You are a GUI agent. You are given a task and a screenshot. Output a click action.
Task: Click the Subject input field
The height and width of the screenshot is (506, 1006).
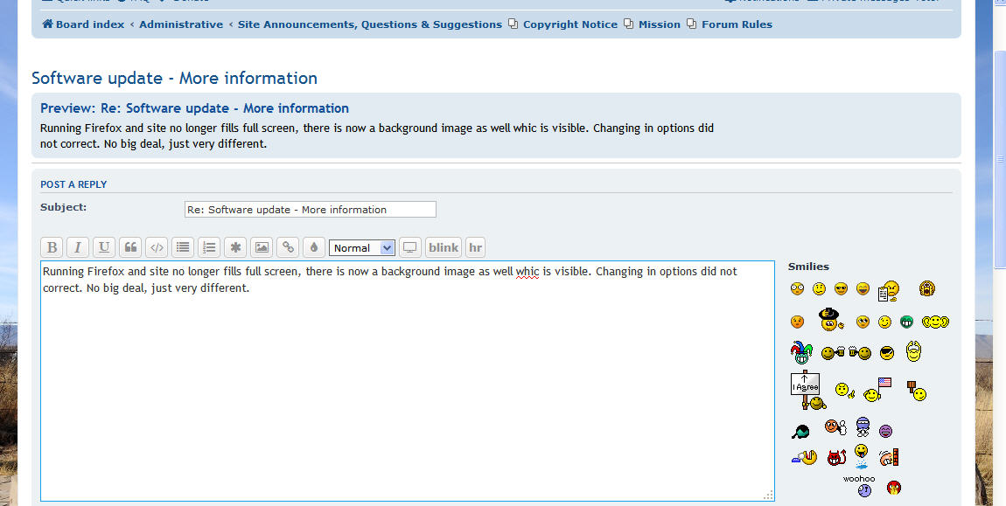tap(310, 210)
